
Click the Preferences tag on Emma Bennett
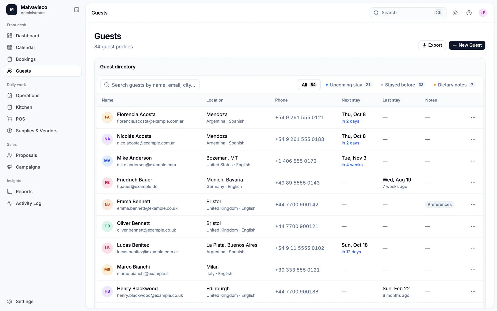point(439,205)
